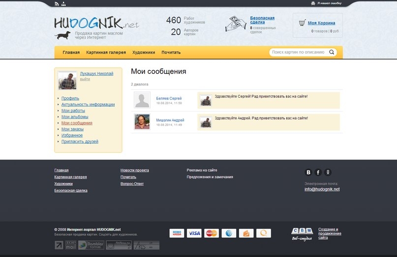Go to 'Почитать' in the navigation bar
This screenshot has height=257, width=397.
171,52
